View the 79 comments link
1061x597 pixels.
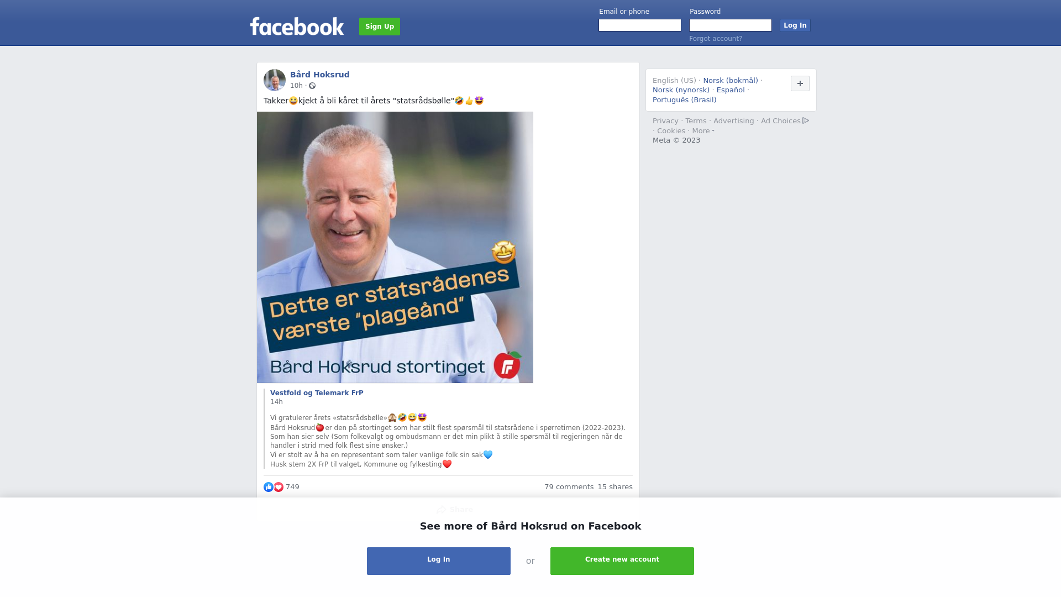(x=569, y=487)
